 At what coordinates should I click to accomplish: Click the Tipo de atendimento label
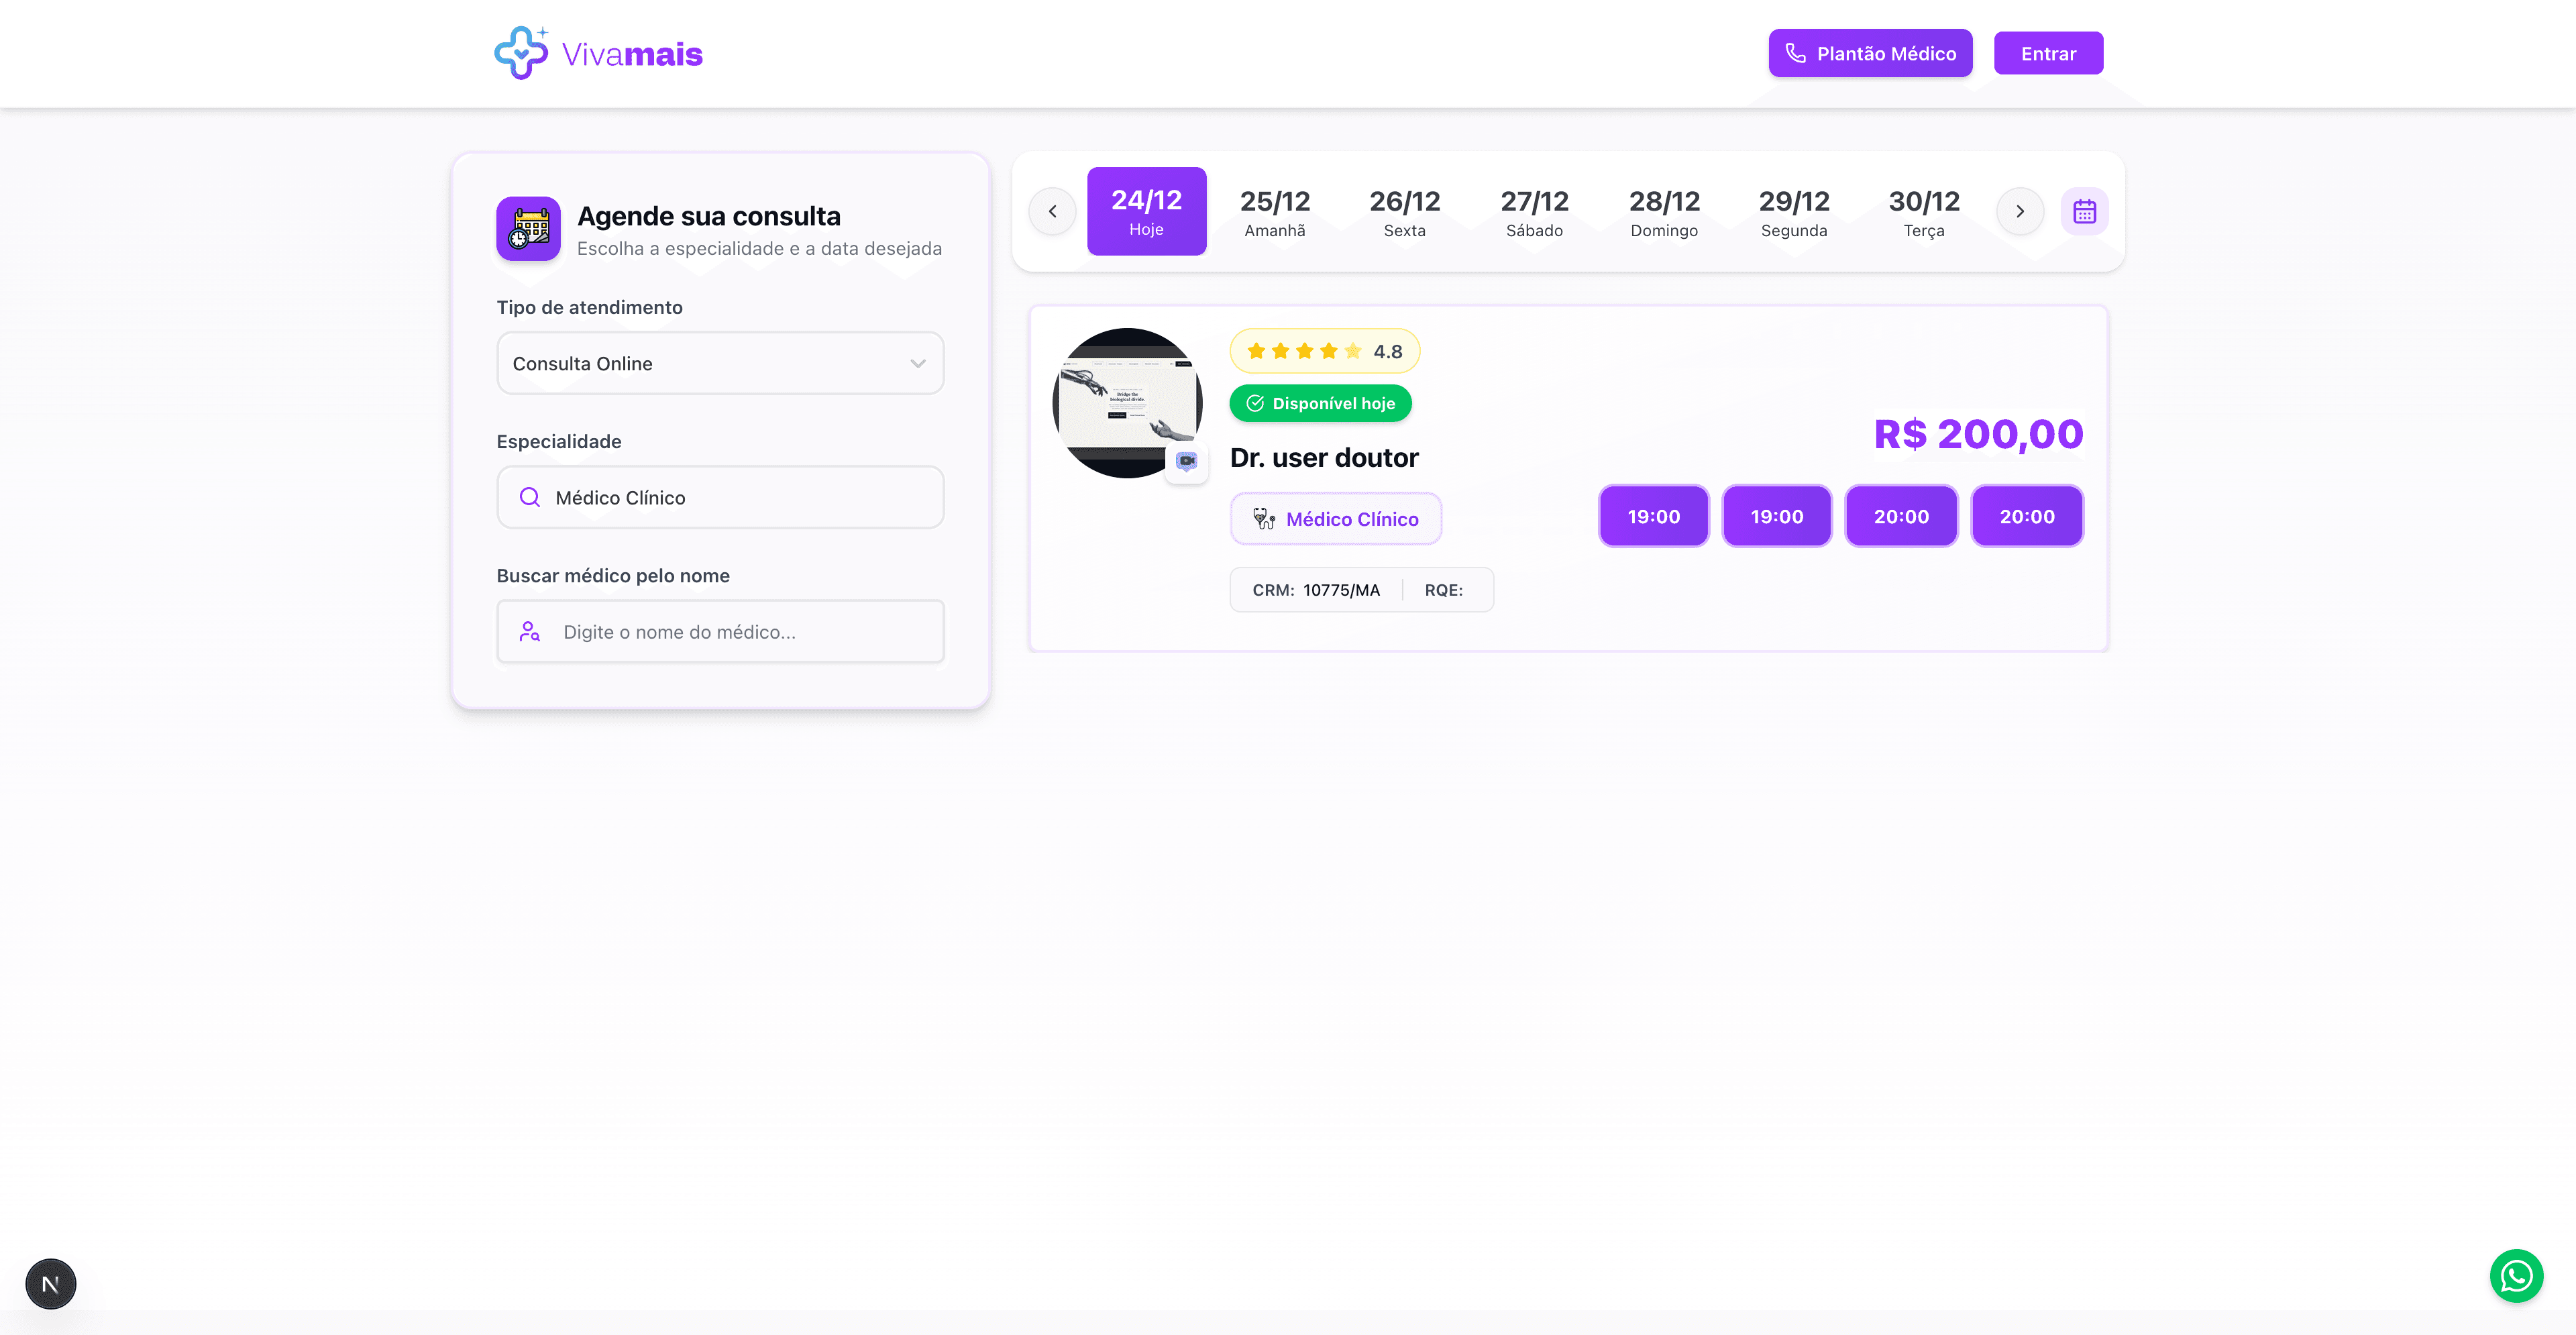click(x=589, y=307)
